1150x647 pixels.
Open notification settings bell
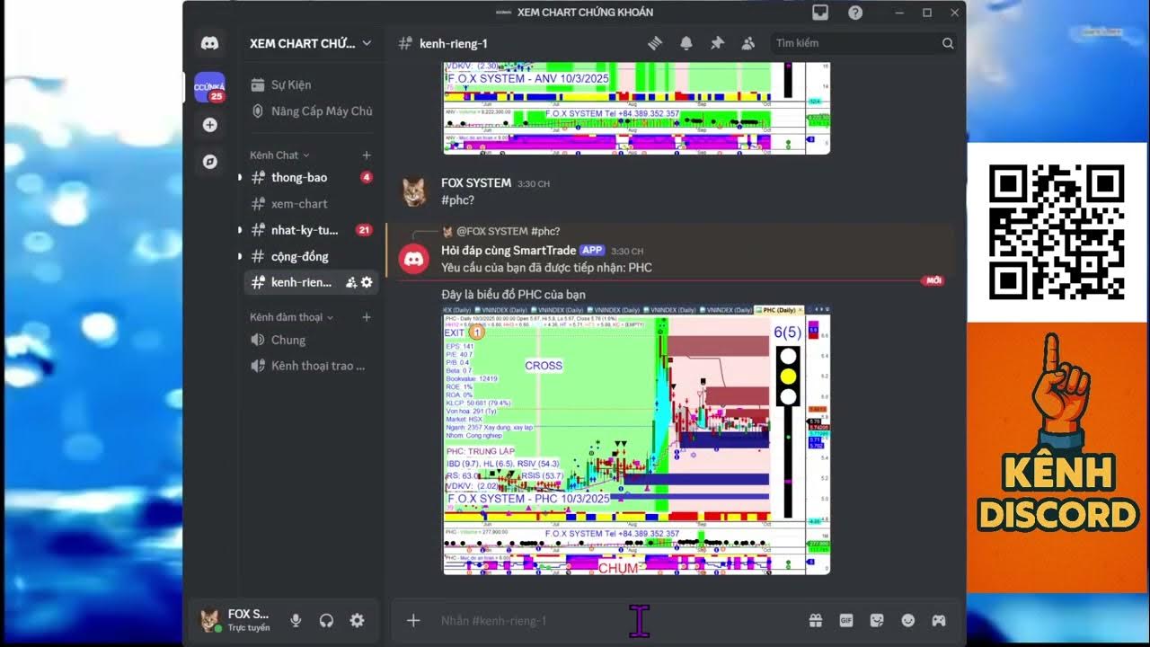686,43
